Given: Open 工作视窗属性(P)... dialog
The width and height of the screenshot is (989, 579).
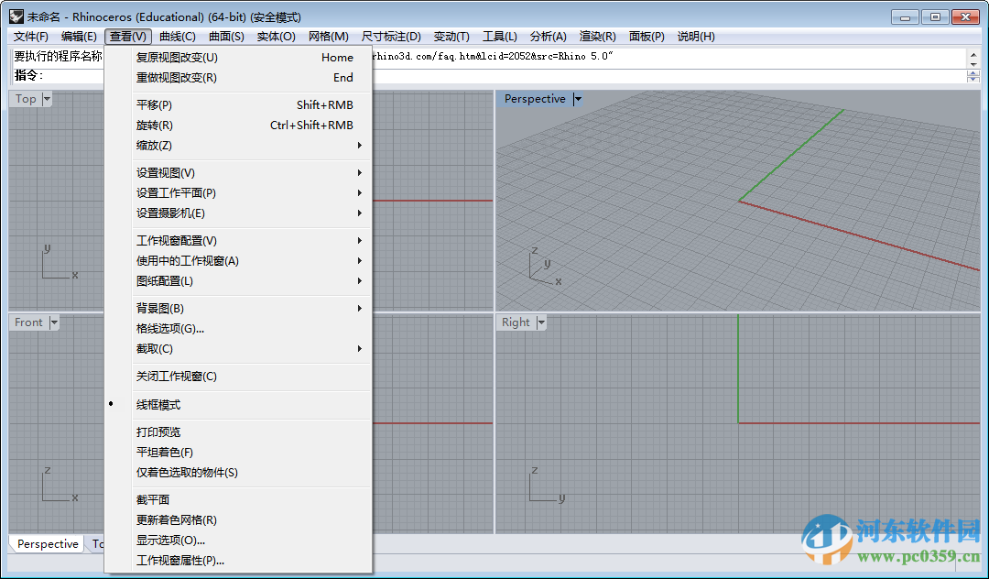Looking at the screenshot, I should click(238, 560).
